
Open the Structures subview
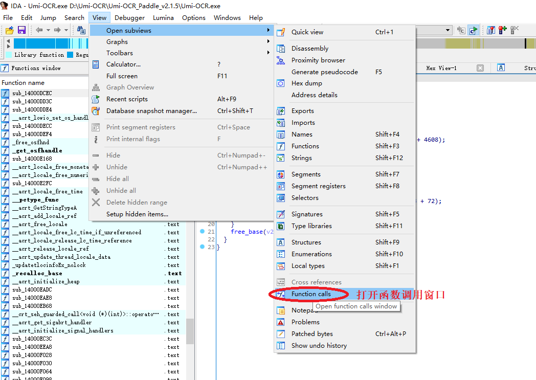tap(345, 242)
